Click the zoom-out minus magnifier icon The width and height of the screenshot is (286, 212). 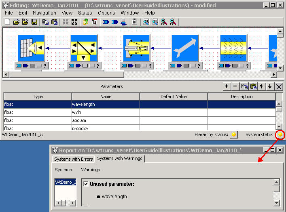tap(155, 22)
